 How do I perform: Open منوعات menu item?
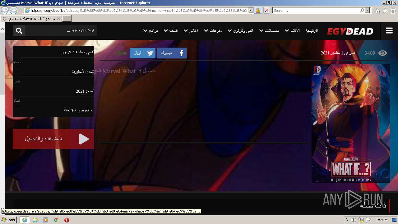(215, 30)
